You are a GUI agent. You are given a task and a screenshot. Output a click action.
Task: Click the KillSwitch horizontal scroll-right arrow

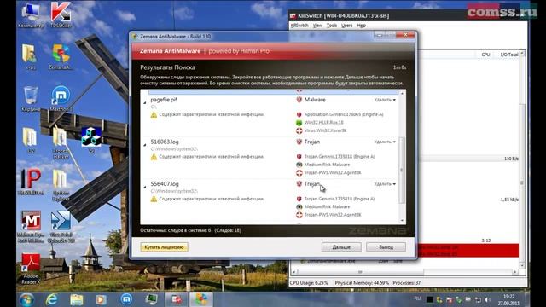[x=515, y=272]
